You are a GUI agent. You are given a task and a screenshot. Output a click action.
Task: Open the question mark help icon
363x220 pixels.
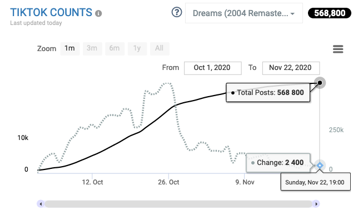177,12
